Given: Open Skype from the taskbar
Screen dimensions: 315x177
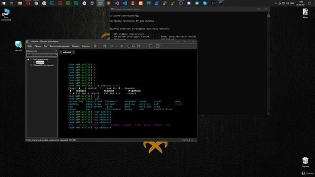Looking at the screenshot, I should (x=205, y=3).
